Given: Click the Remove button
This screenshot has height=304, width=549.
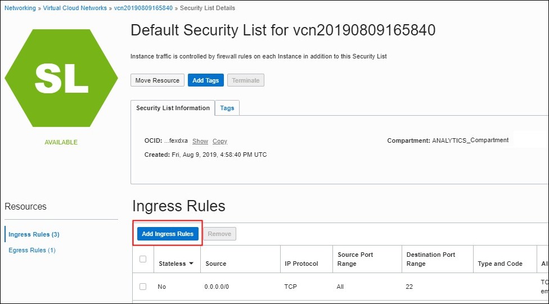Looking at the screenshot, I should click(x=219, y=234).
